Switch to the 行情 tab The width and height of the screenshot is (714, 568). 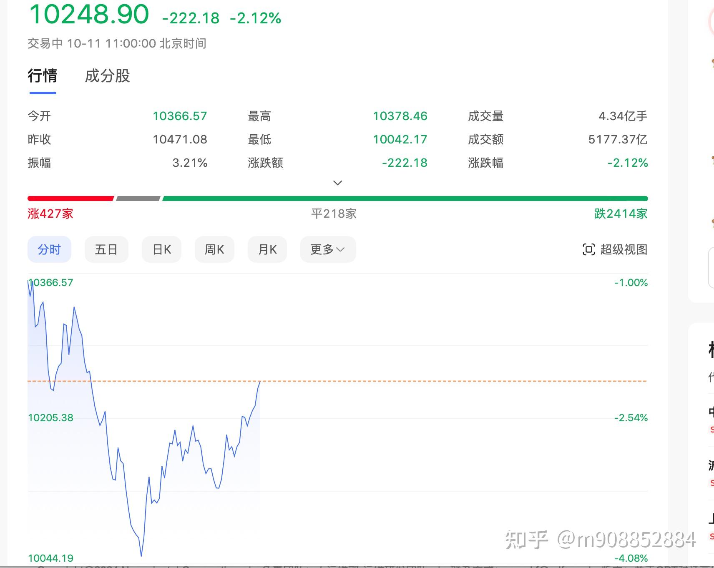[42, 76]
